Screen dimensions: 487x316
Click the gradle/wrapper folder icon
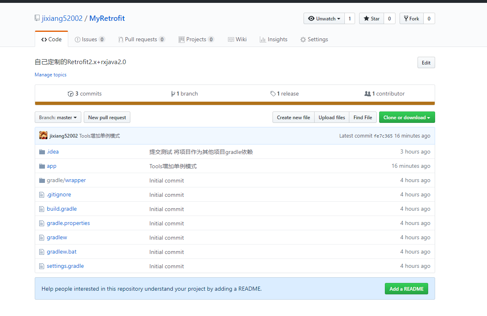click(x=42, y=180)
